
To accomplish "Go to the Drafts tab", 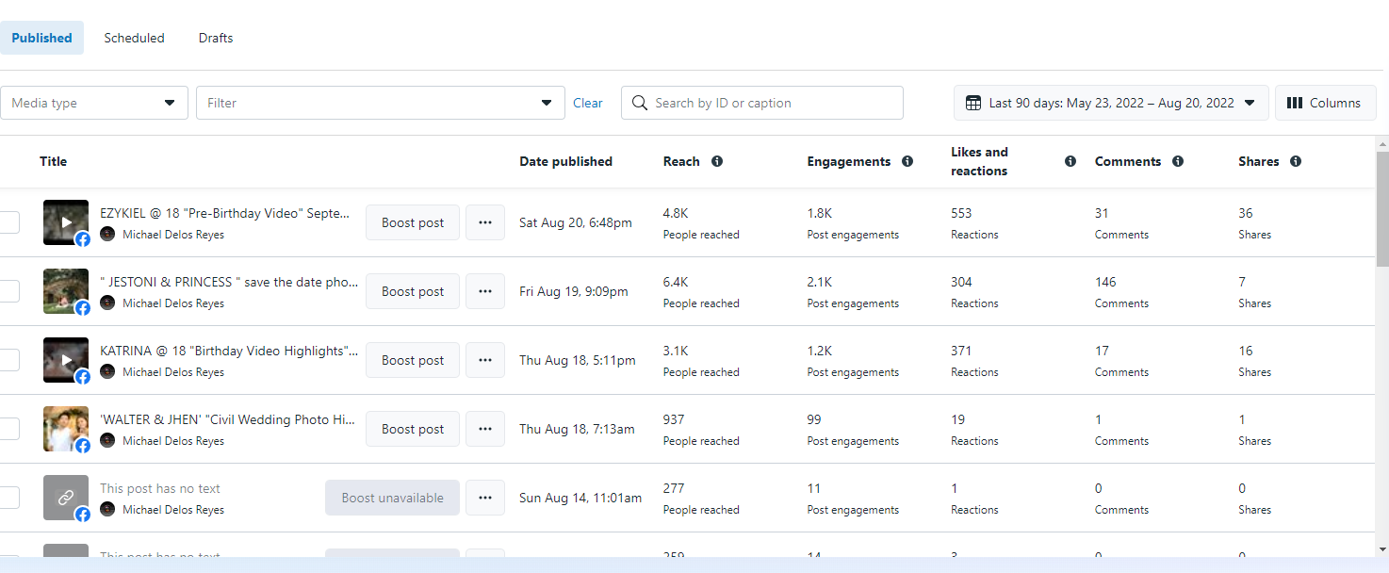I will point(216,38).
